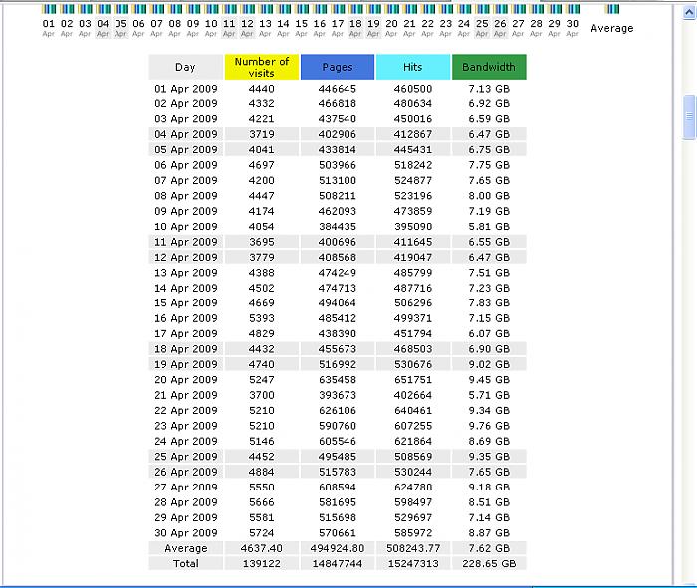Click the 'Total' row label
This screenshot has height=588, width=697.
click(186, 563)
